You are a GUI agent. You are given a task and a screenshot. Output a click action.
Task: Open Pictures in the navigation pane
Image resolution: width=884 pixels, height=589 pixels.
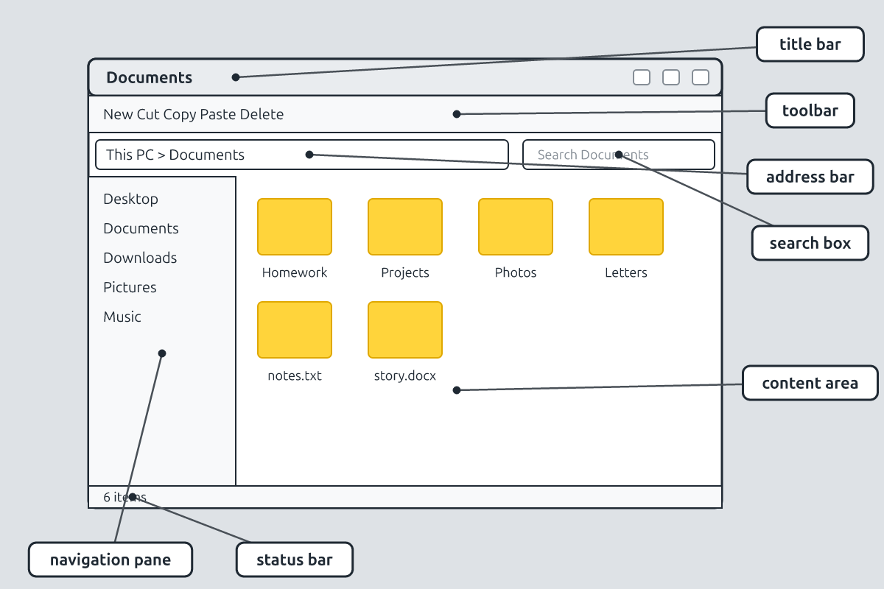[x=130, y=287]
